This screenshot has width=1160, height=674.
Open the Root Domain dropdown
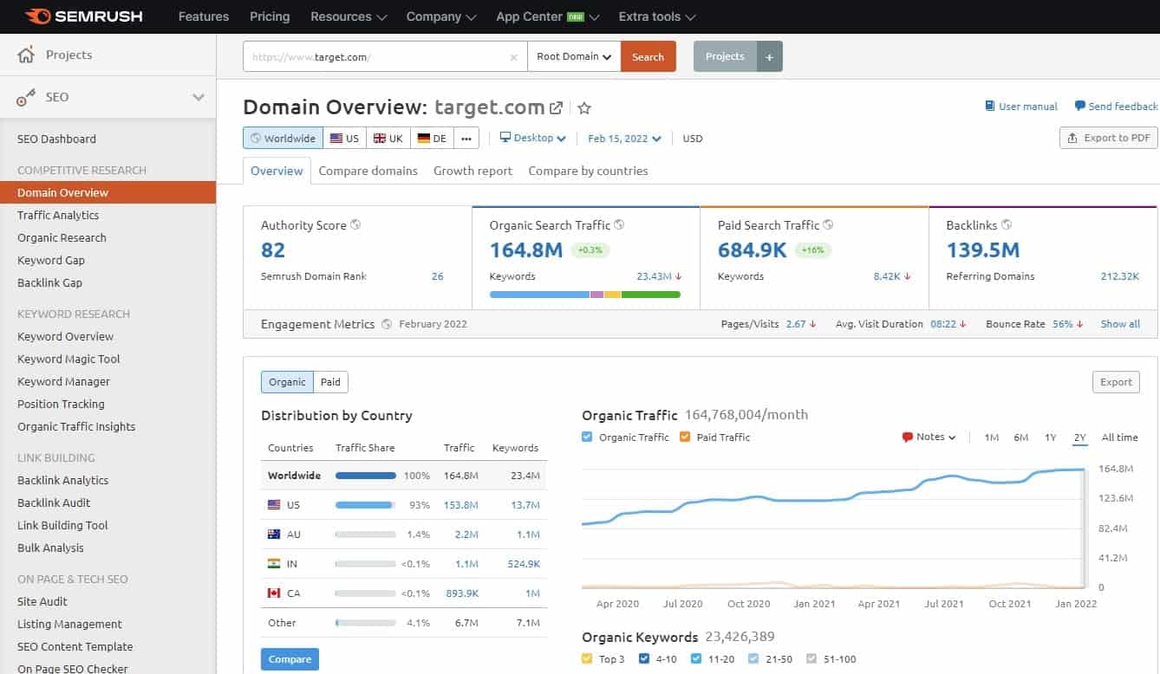pyautogui.click(x=573, y=55)
